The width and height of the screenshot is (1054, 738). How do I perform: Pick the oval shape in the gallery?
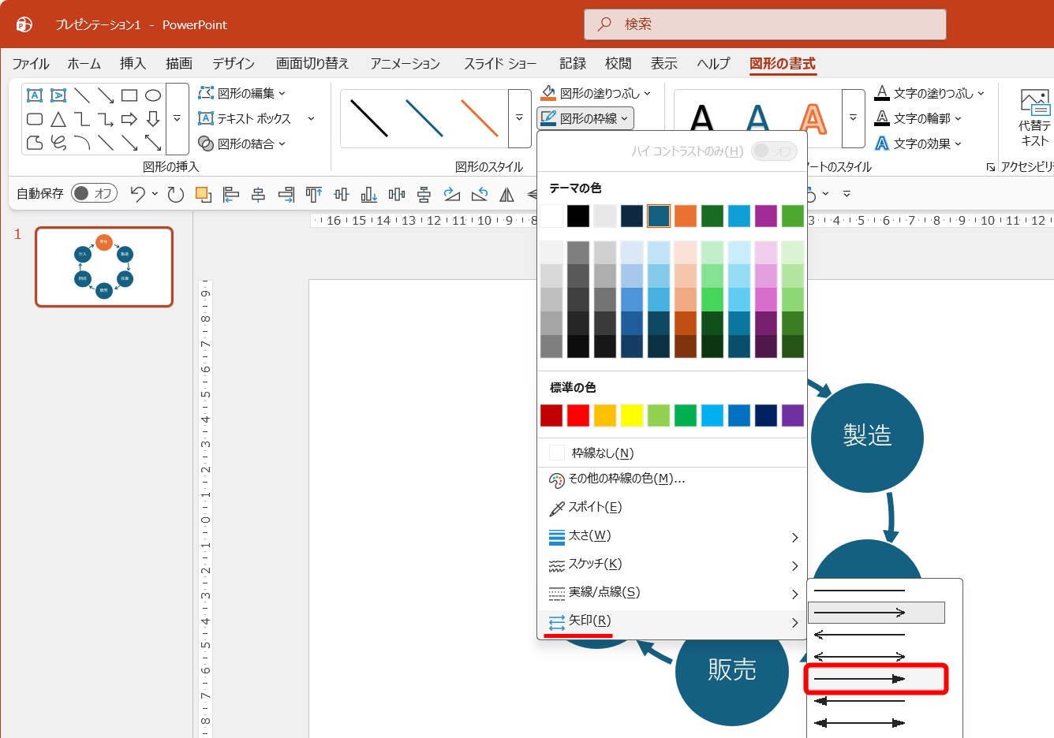point(153,95)
